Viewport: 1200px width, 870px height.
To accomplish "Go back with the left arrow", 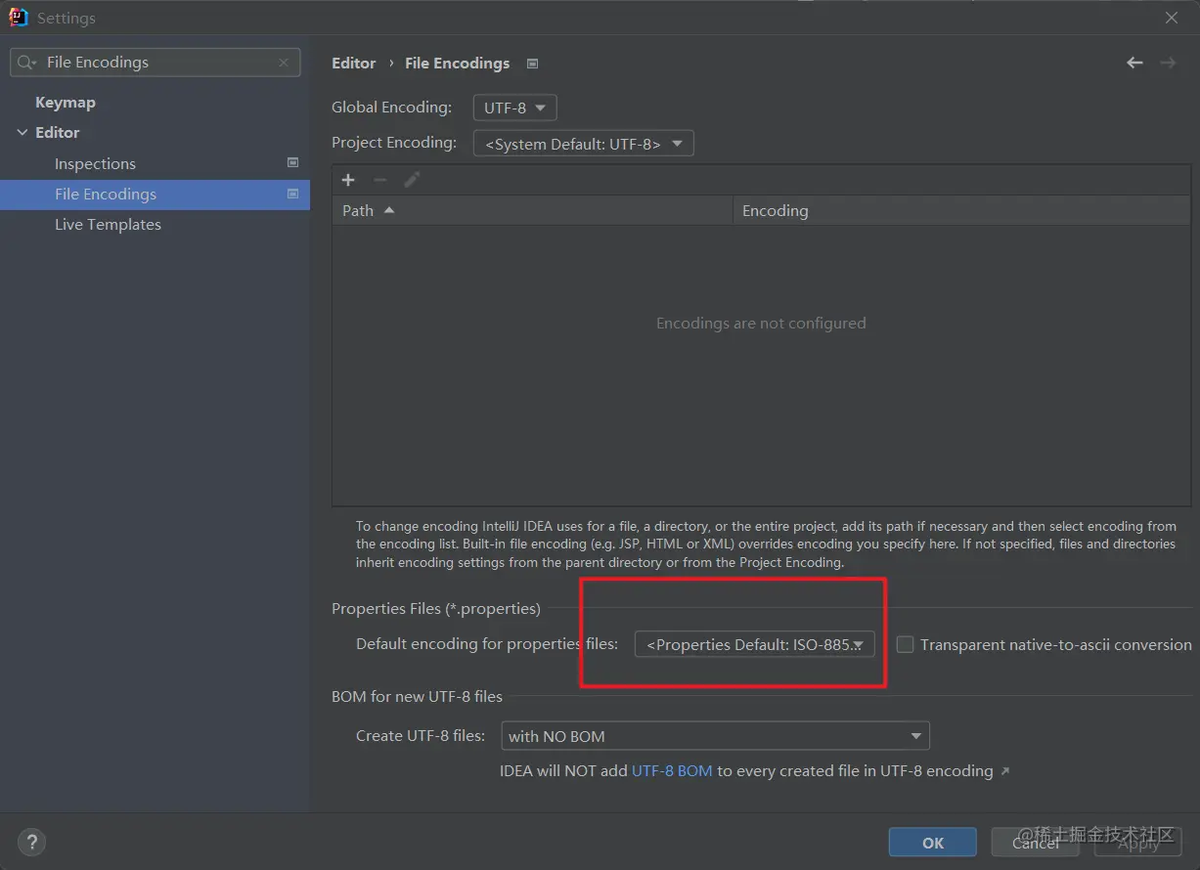I will pos(1134,63).
